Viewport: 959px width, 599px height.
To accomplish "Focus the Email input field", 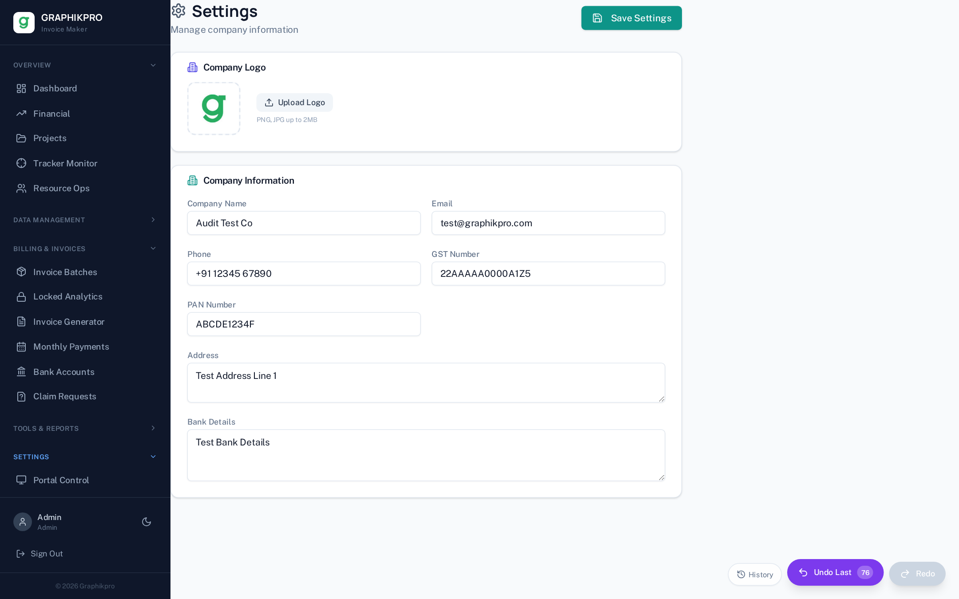I will click(x=548, y=223).
